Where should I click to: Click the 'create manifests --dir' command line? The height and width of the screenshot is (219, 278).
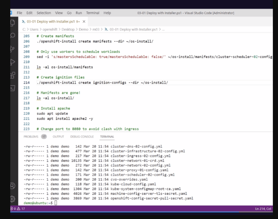point(95,41)
